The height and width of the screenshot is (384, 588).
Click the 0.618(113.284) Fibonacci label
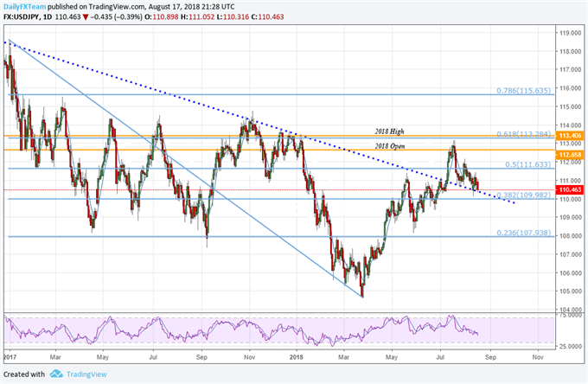pos(523,134)
